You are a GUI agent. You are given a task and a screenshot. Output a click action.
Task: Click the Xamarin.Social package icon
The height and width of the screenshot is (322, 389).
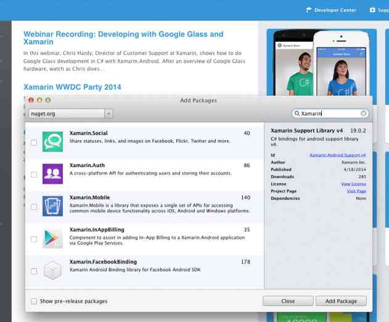coord(52,141)
